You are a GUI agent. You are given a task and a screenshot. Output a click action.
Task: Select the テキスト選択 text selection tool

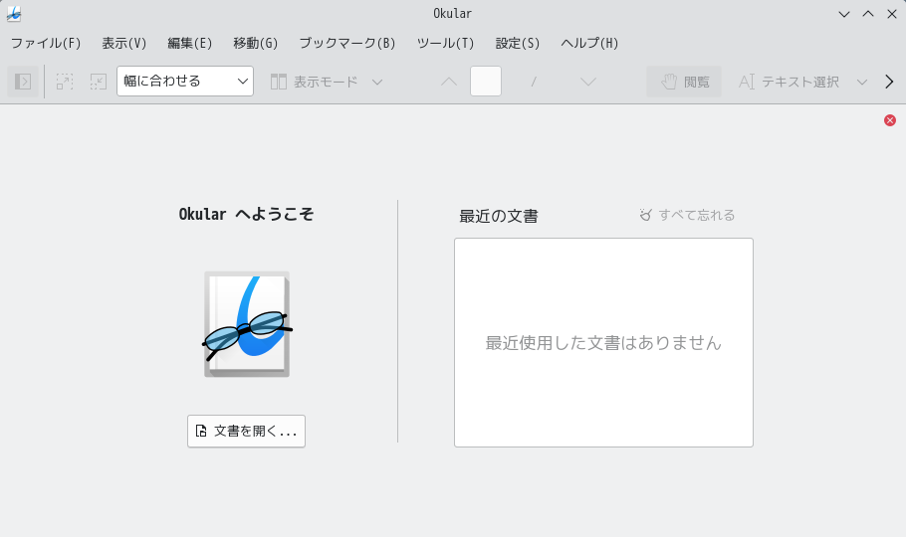(789, 82)
